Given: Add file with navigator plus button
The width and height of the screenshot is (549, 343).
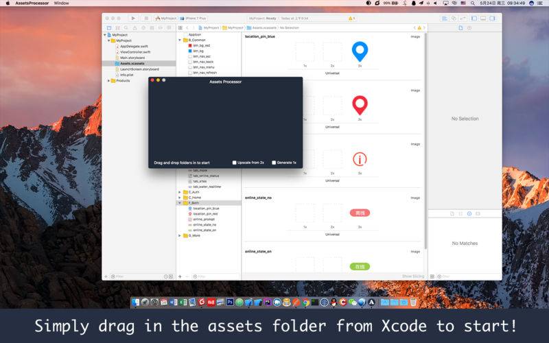Looking at the screenshot, I should point(106,276).
